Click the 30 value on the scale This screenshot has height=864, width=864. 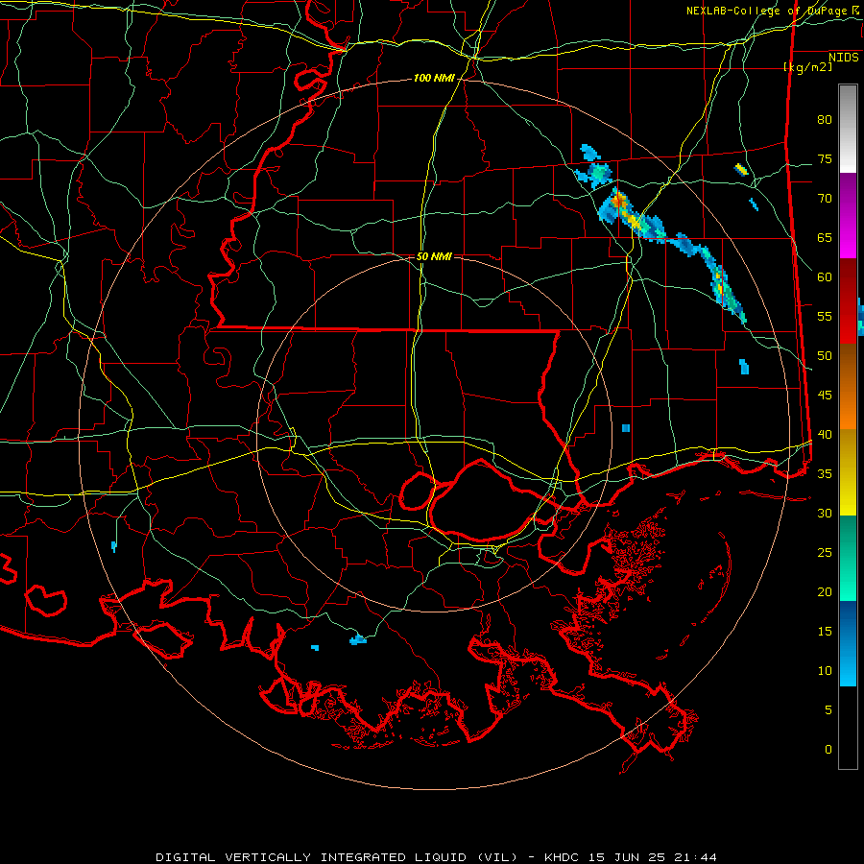click(825, 513)
